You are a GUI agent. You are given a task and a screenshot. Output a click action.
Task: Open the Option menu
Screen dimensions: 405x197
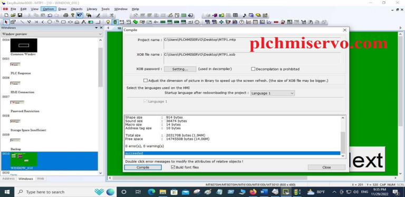coord(49,9)
